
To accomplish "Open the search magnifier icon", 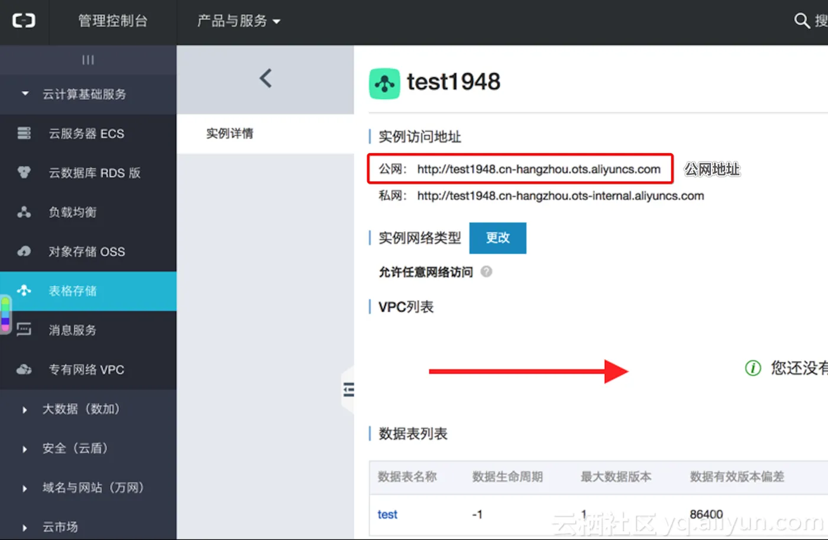I will pos(801,21).
